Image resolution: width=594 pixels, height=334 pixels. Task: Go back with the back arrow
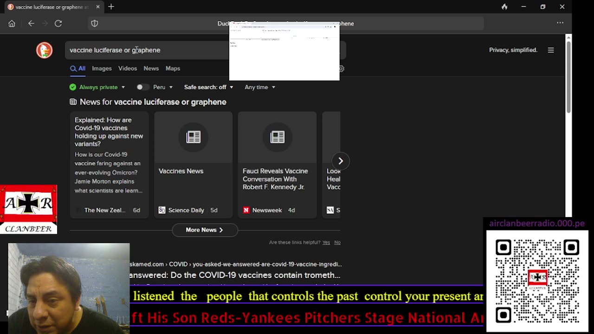coord(31,23)
